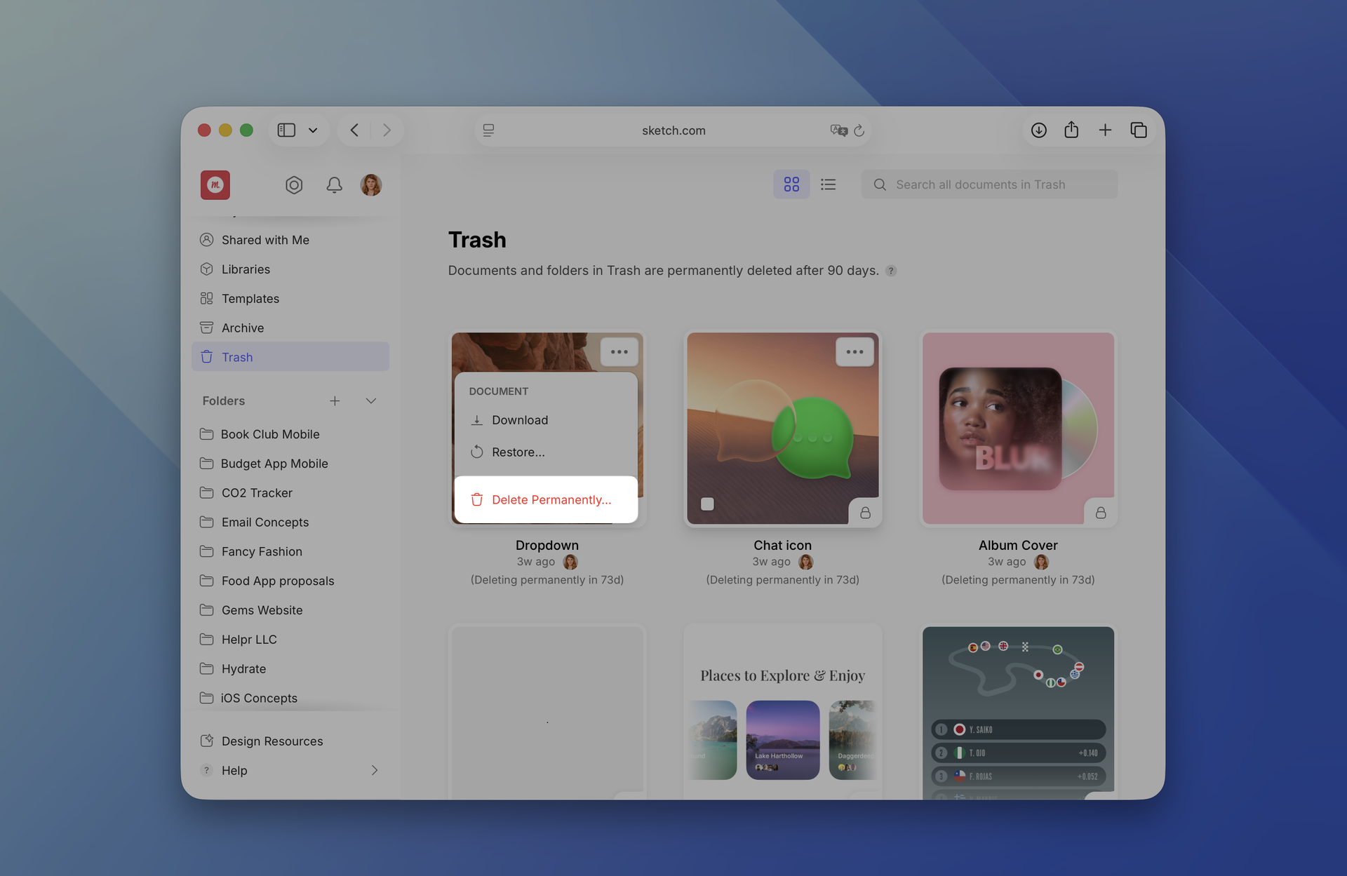Click author avatar under Chat icon
This screenshot has height=876, width=1347.
point(806,562)
